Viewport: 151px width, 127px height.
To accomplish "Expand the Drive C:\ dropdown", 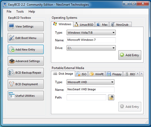I will 91,48.
